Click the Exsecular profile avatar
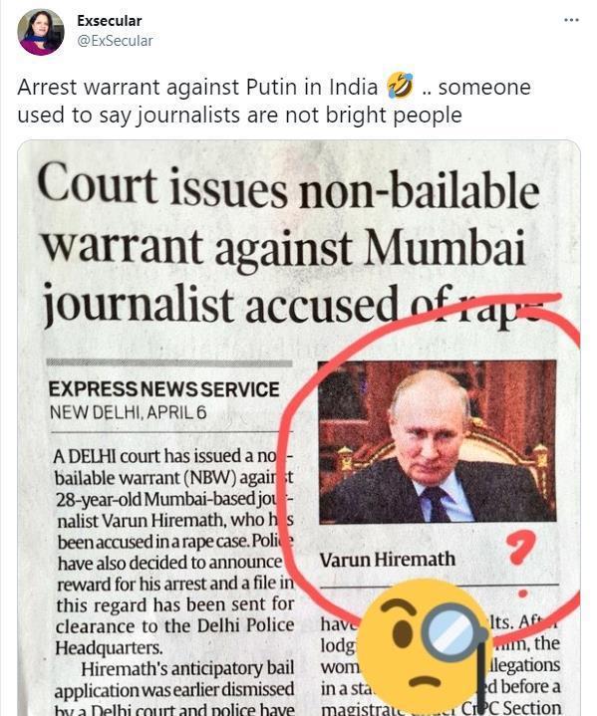This screenshot has height=716, width=597. [41, 32]
